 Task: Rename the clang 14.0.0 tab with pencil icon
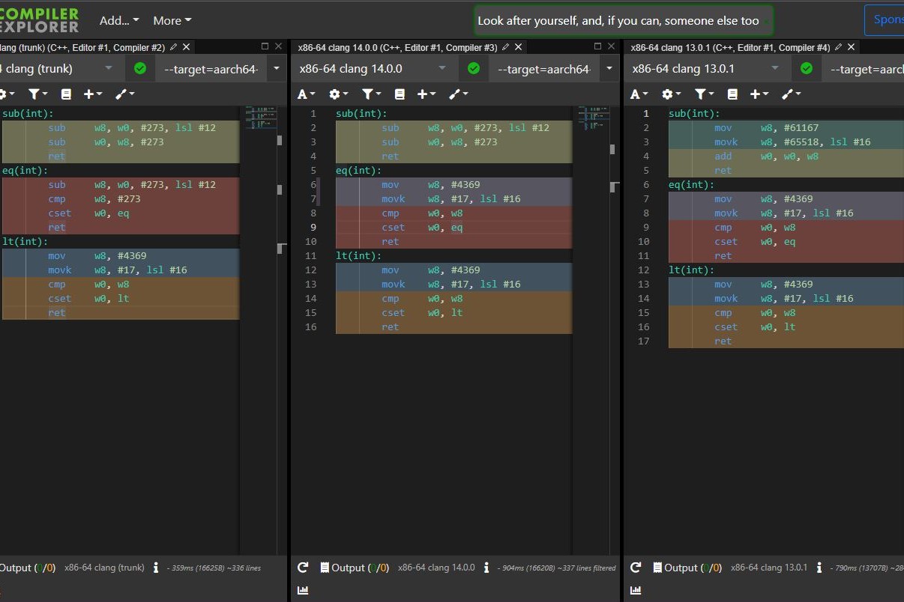507,47
